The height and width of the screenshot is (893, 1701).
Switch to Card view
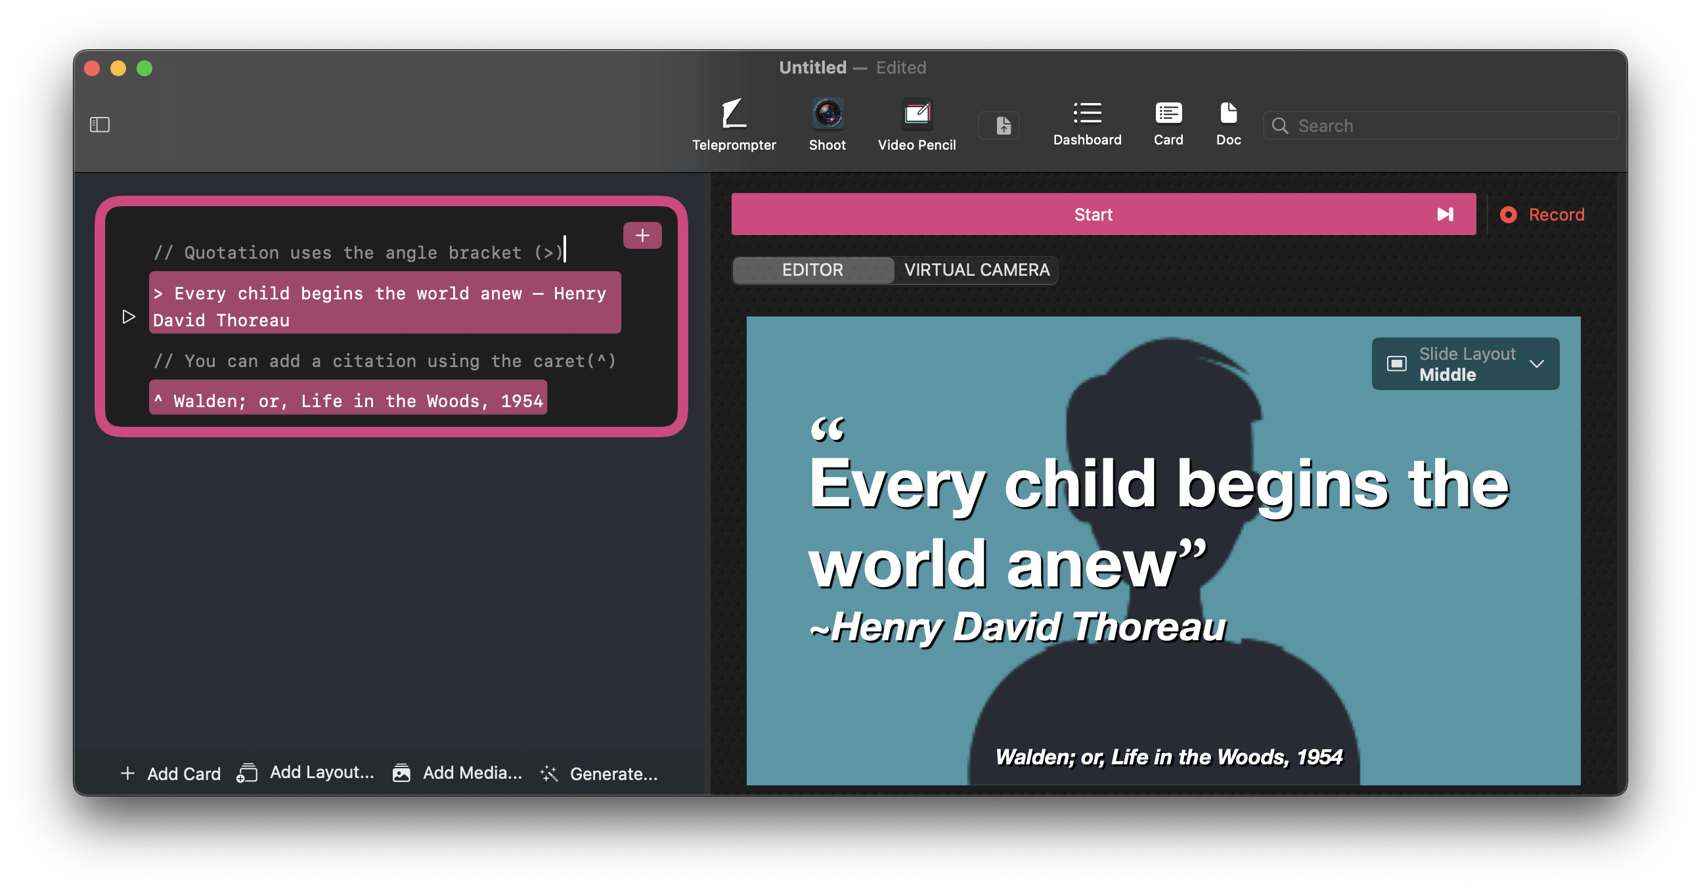coord(1168,123)
